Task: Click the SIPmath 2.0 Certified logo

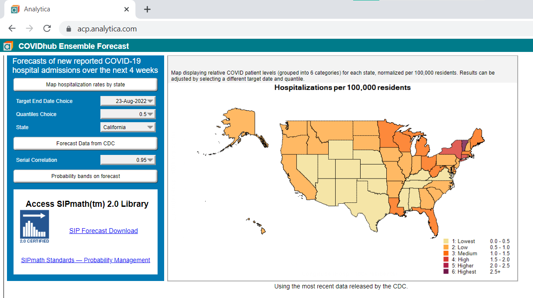Action: pos(34,226)
